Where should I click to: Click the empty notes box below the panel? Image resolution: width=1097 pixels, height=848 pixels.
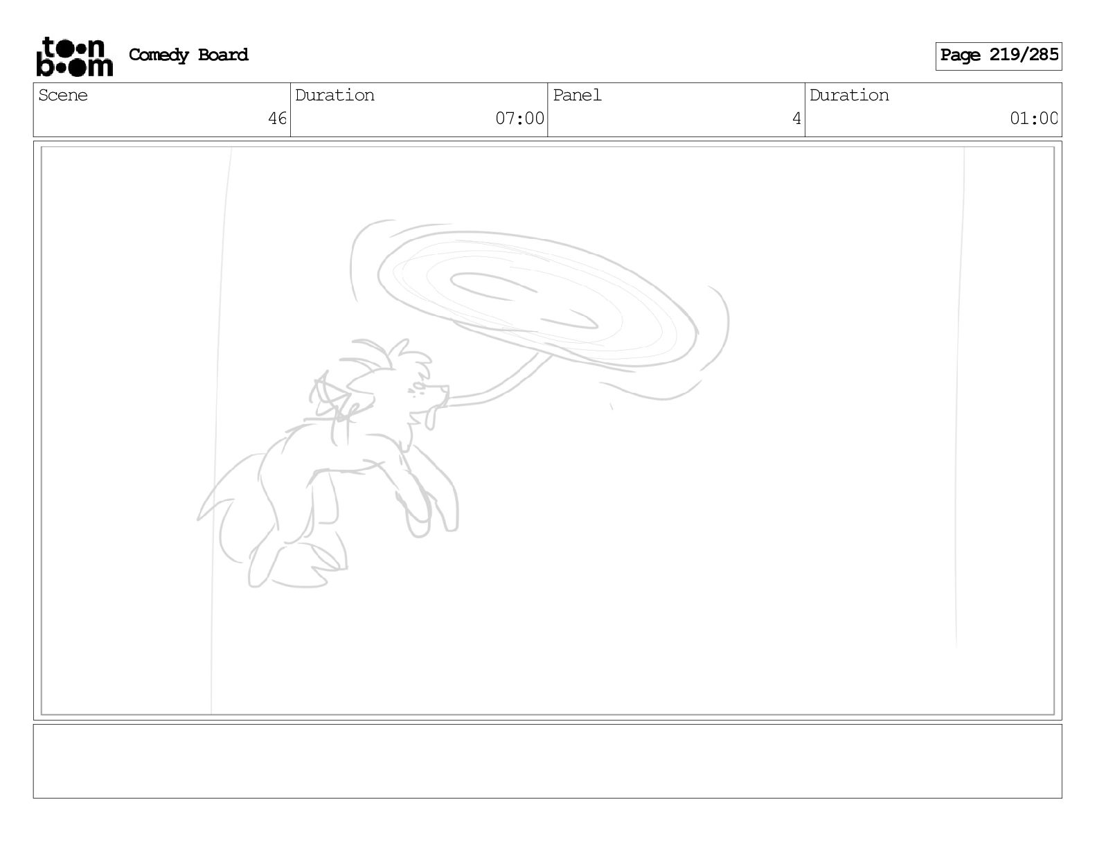(x=547, y=761)
